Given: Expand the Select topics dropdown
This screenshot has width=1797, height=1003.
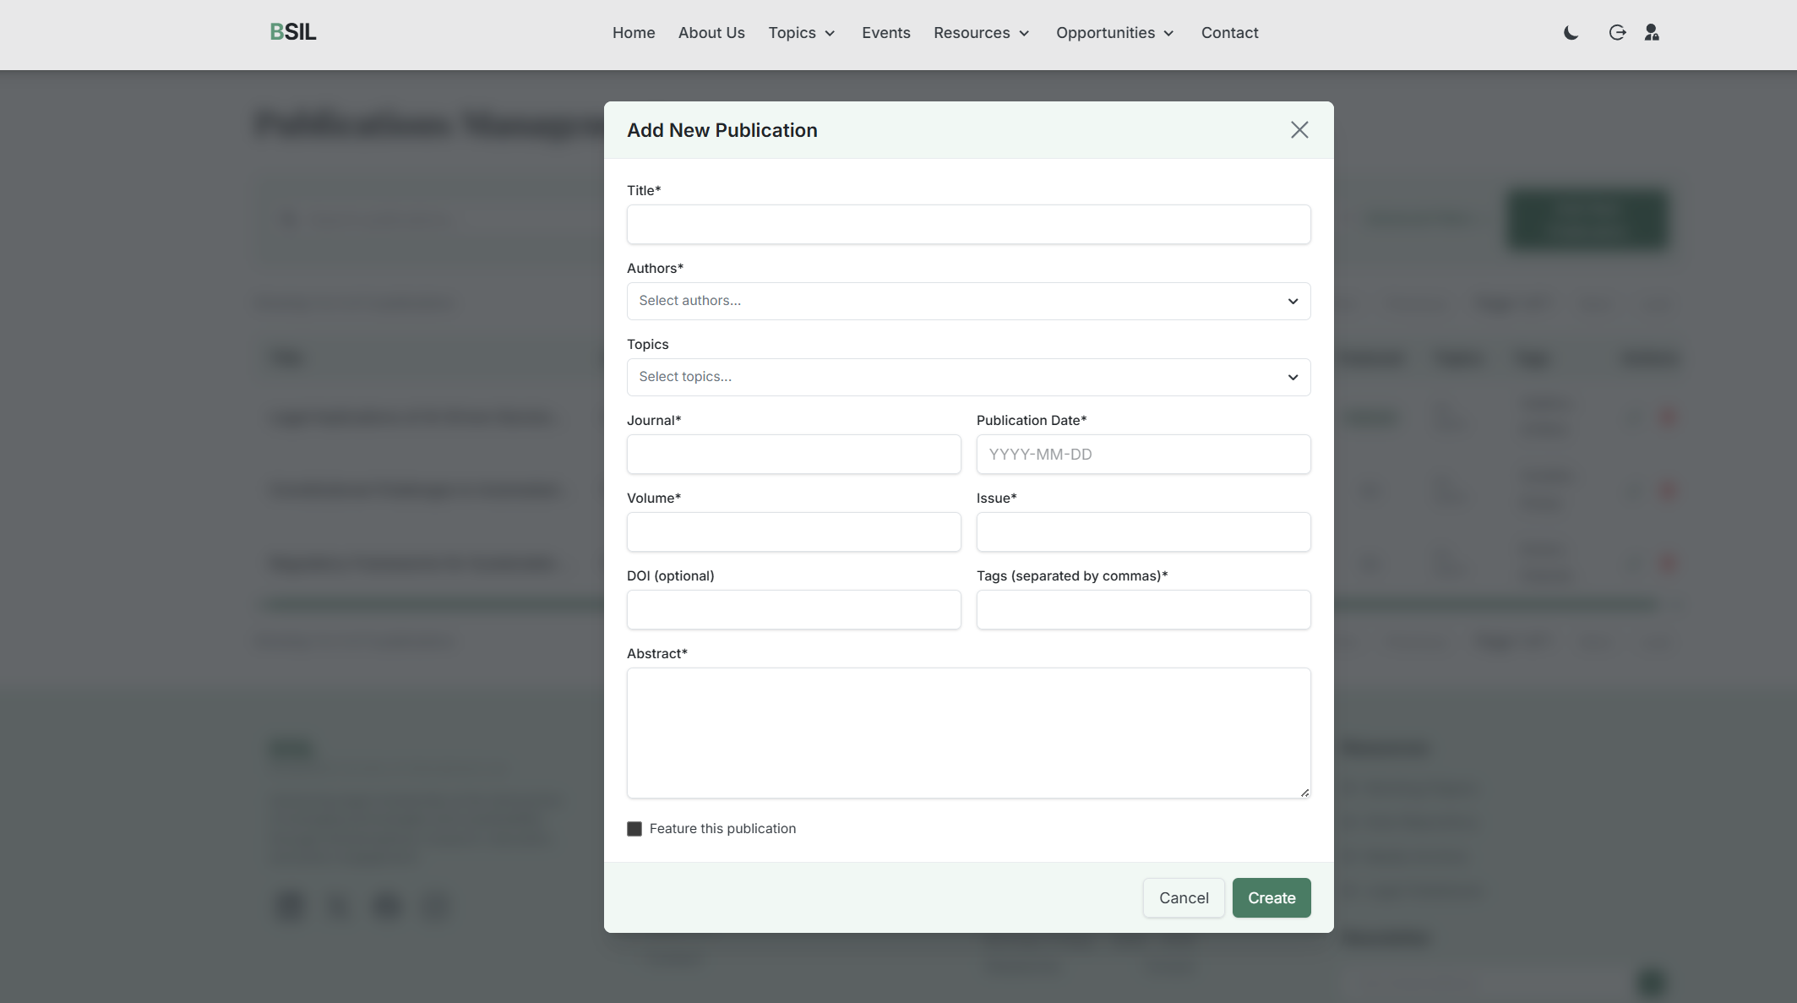Looking at the screenshot, I should (968, 377).
